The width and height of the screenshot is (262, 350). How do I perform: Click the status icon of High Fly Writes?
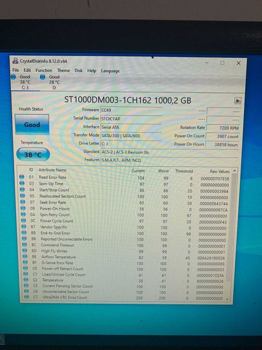25,250
